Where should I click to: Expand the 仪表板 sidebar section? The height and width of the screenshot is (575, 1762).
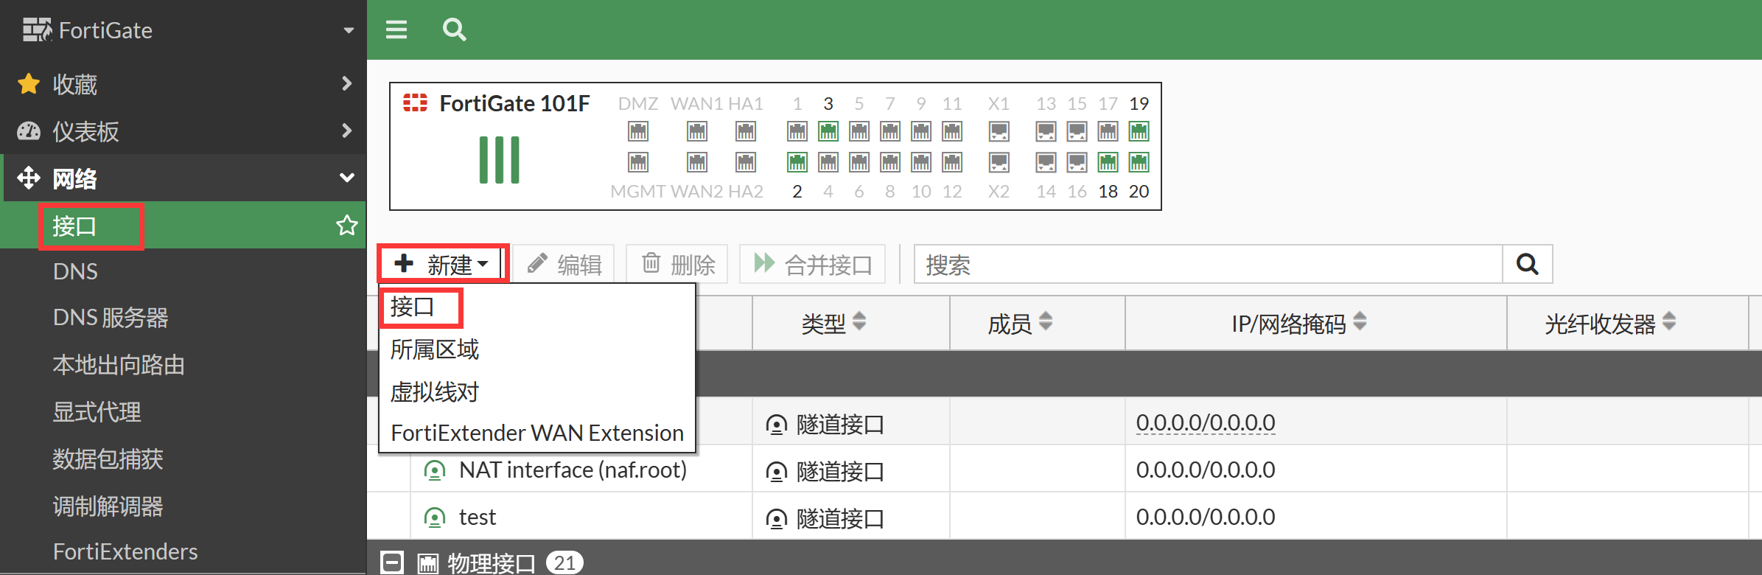[346, 131]
